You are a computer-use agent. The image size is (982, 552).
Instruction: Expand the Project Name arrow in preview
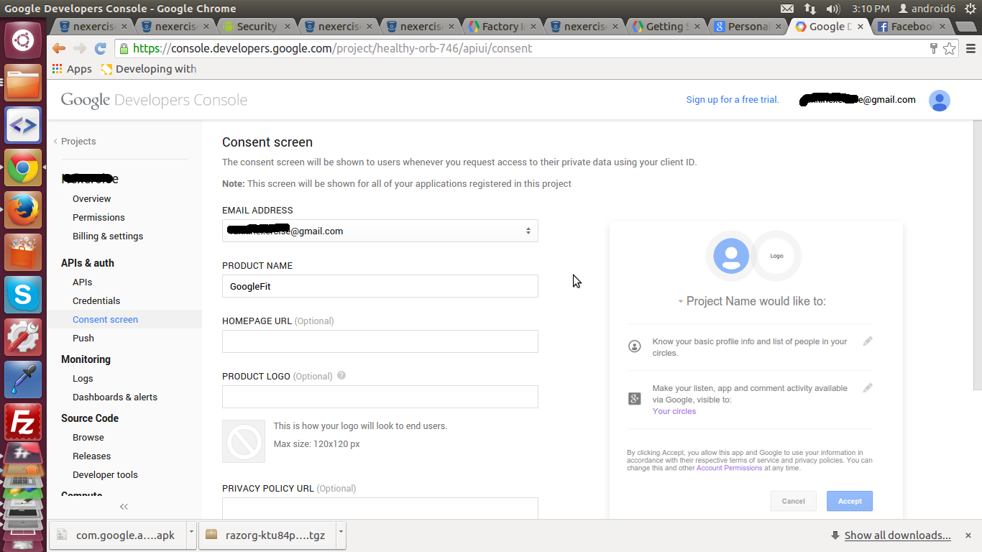tap(681, 302)
